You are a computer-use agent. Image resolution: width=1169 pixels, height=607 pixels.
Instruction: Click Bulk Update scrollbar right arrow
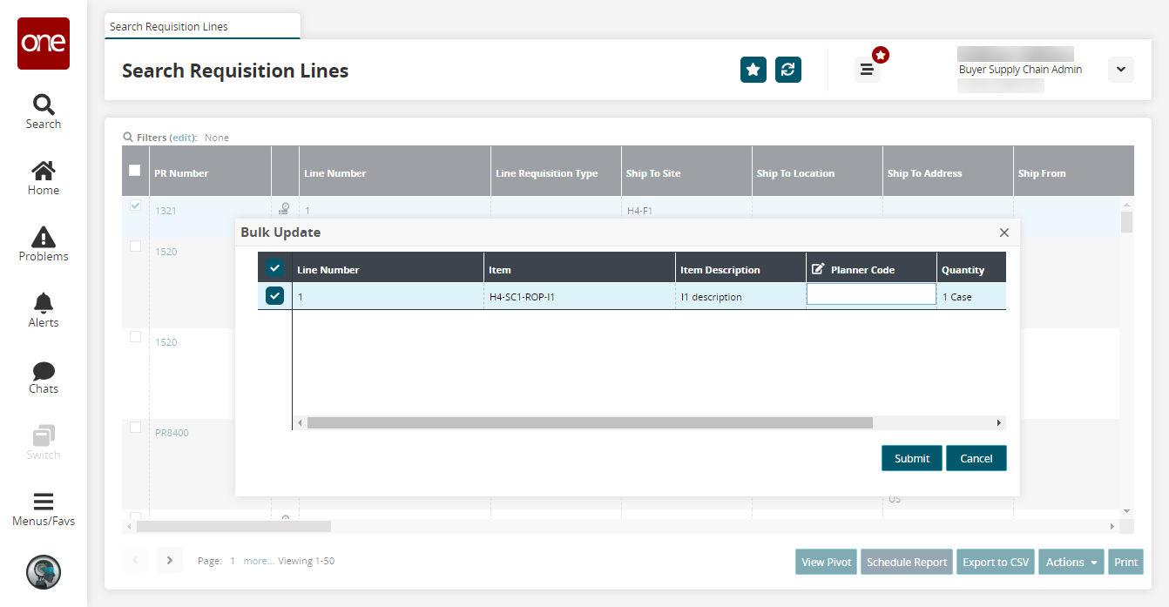(999, 422)
